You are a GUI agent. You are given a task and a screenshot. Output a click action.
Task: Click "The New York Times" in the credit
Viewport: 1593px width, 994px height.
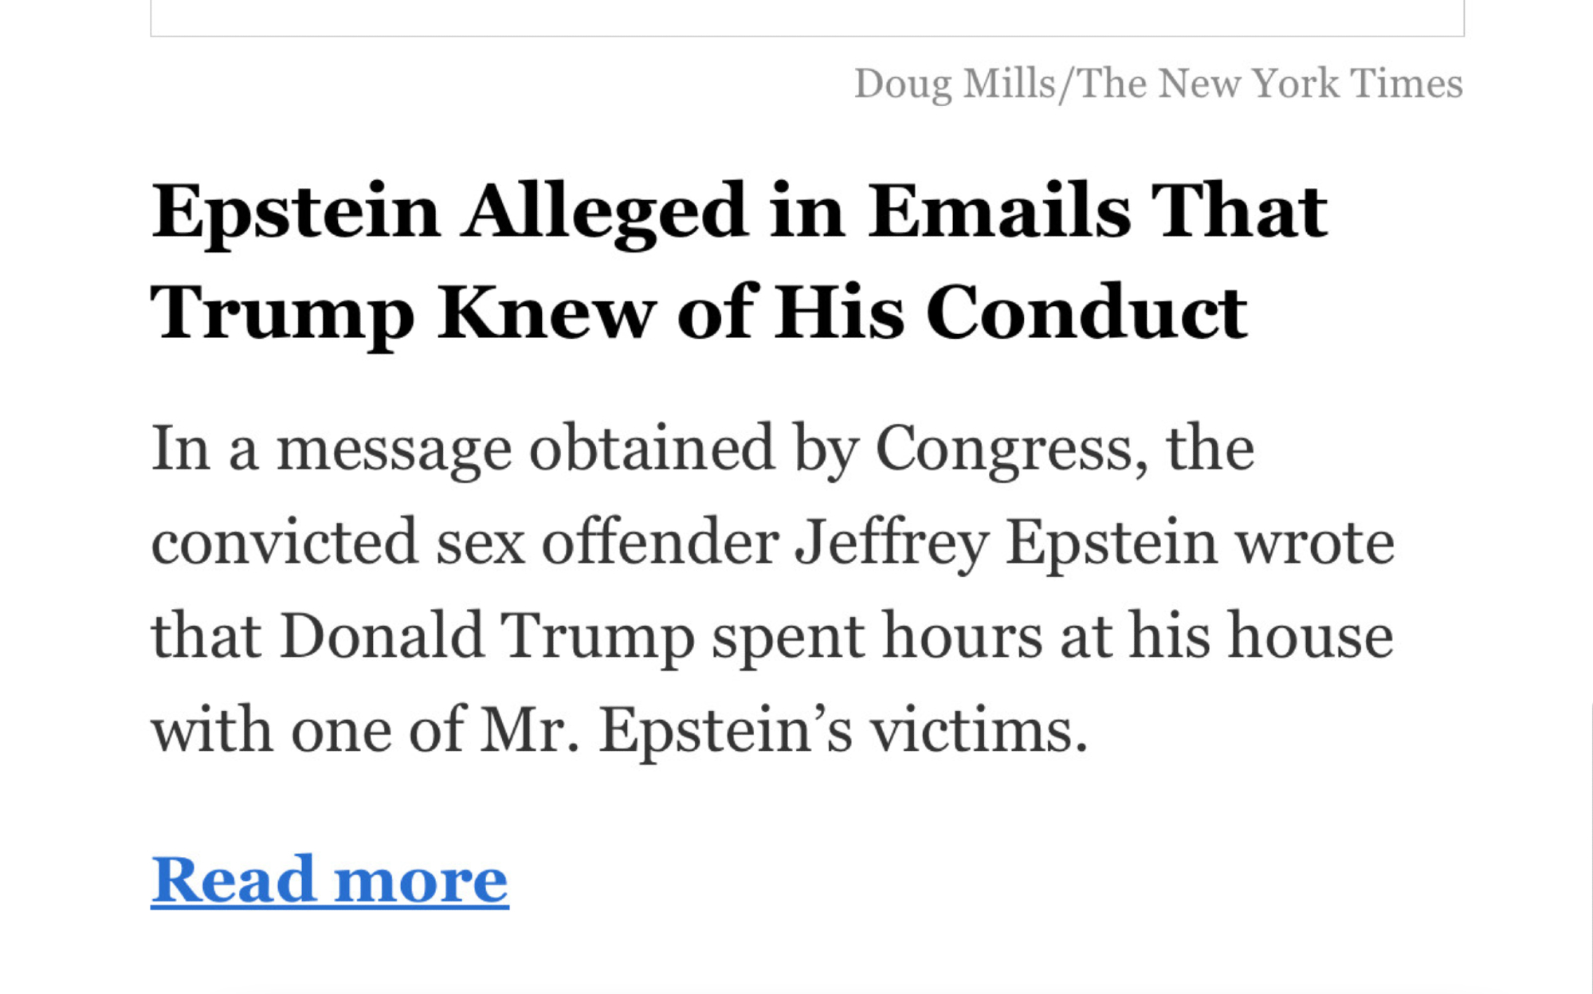coord(1269,84)
